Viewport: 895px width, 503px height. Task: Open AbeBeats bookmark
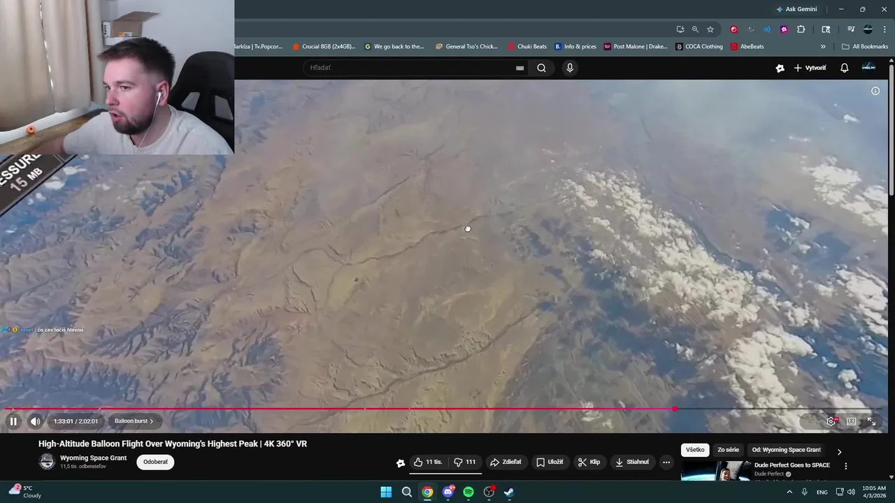point(747,47)
